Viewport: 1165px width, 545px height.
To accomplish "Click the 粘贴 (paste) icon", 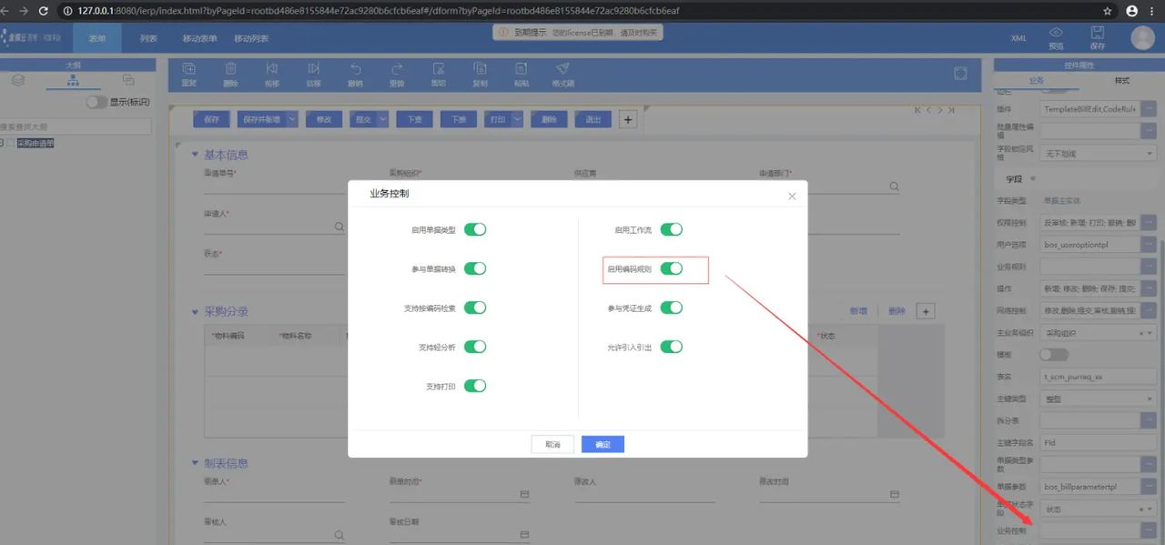I will (522, 69).
